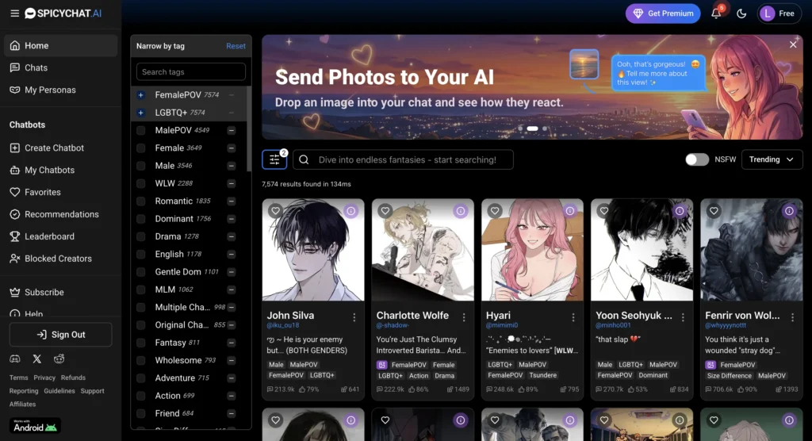Open the Hyari character thumbnail
The width and height of the screenshot is (812, 441).
tap(532, 250)
